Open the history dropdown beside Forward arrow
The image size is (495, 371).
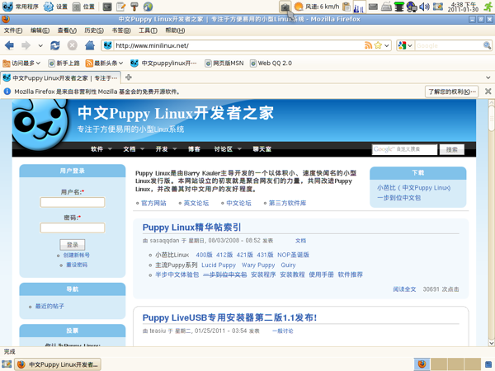coord(40,45)
